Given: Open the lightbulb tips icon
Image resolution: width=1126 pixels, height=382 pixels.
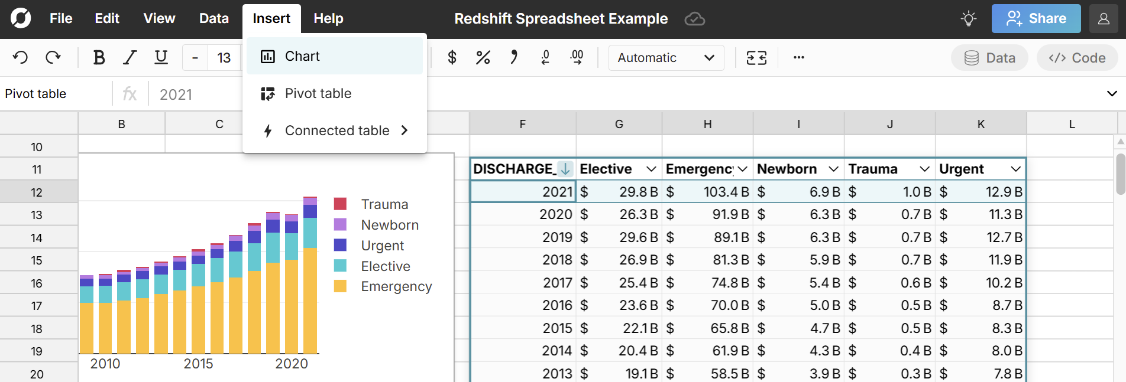Looking at the screenshot, I should (x=968, y=19).
